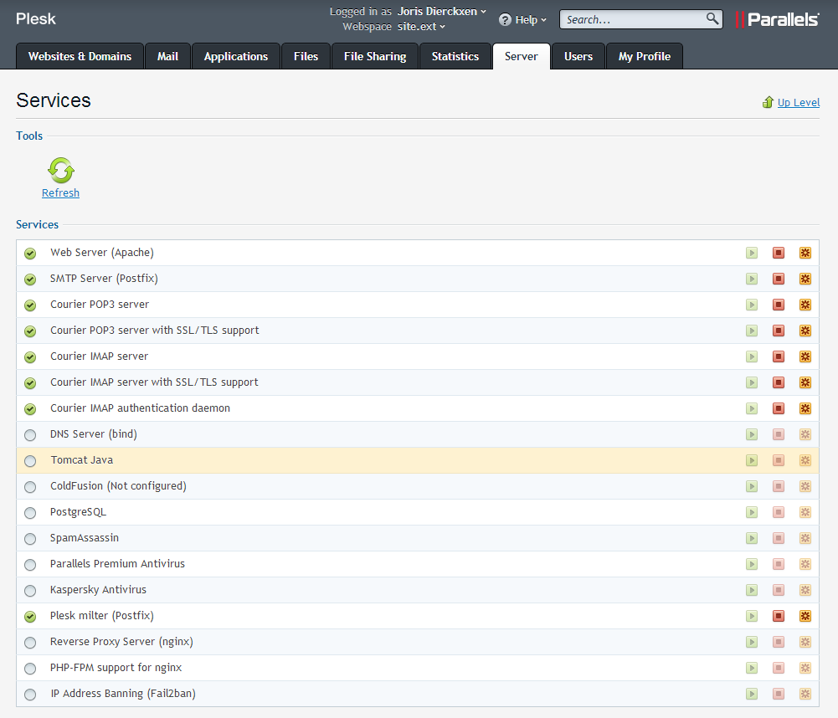Start the PostgreSQL service
Viewport: 838px width, 718px height.
pyautogui.click(x=752, y=512)
